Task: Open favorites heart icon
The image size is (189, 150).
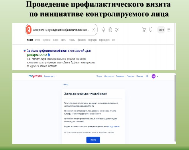Action: (x=151, y=30)
